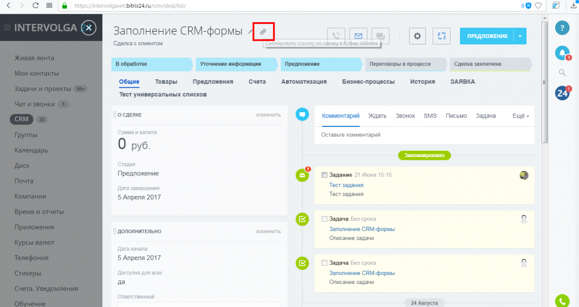
Task: Click the search magnifier in right panel
Action: coord(562,73)
